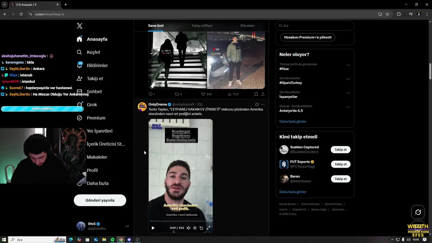This screenshot has height=243, width=432.
Task: Follow FUT Esports
Action: coord(341,164)
